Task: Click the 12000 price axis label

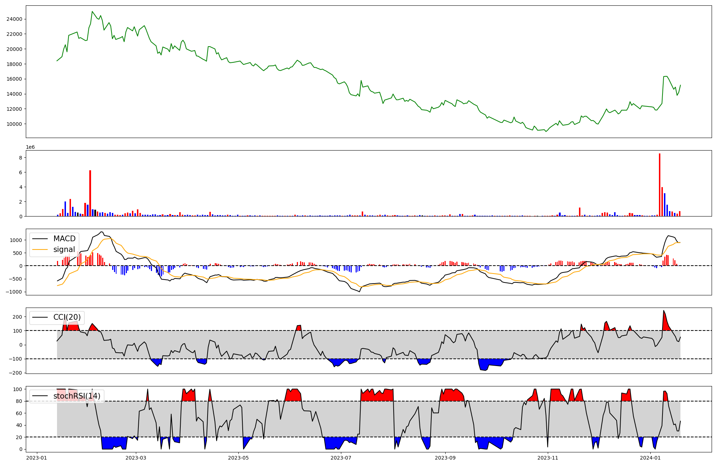Action: click(x=14, y=109)
